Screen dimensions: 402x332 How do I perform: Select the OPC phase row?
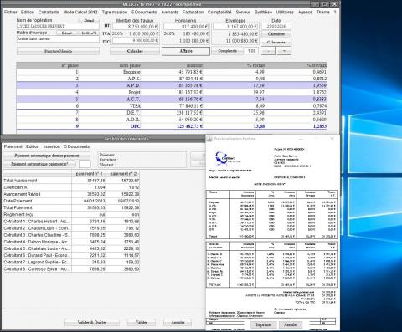[x=172, y=126]
